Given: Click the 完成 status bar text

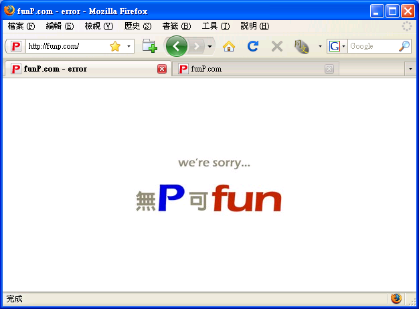Looking at the screenshot, I should tap(14, 298).
